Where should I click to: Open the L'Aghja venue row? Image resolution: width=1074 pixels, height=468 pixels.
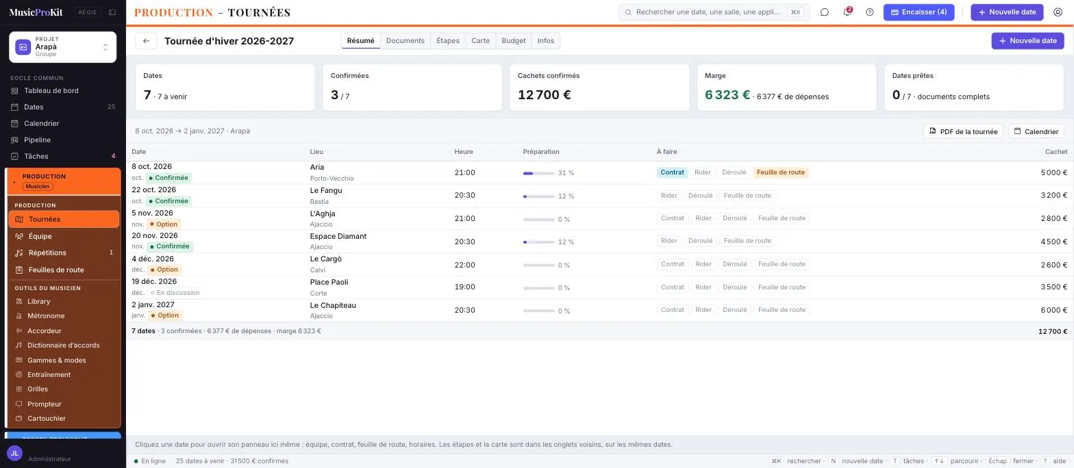[x=599, y=219]
